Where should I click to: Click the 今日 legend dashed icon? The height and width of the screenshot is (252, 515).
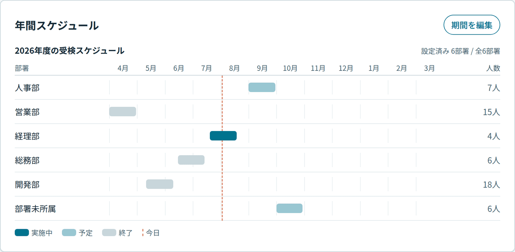(x=143, y=232)
